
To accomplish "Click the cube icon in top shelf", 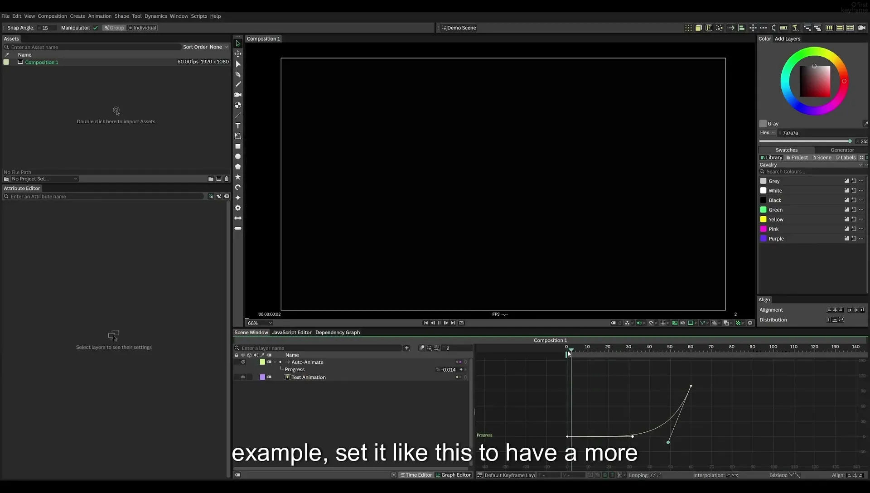I will click(699, 28).
